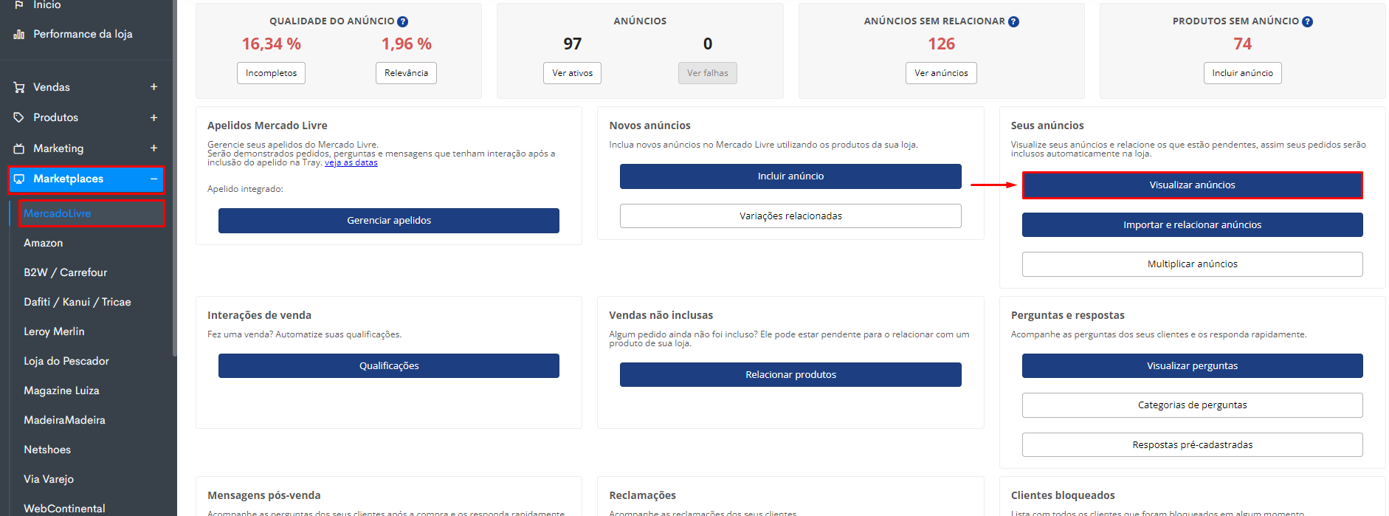Click the 1,96 % relevance value

point(406,44)
